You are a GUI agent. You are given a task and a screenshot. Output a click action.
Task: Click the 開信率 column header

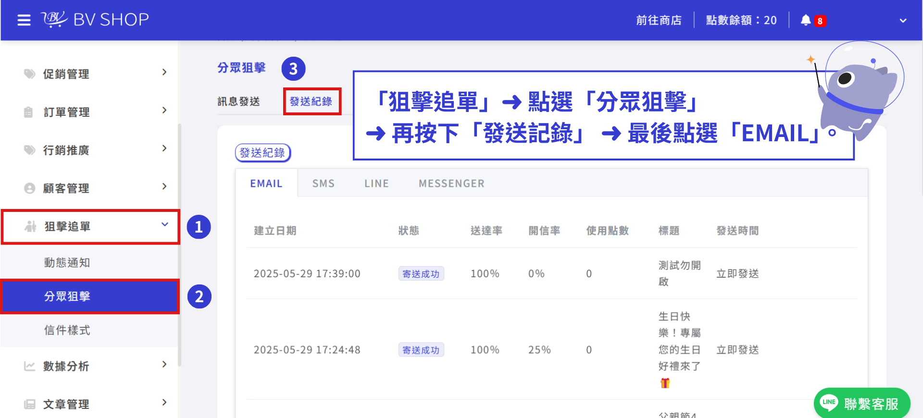tap(544, 231)
